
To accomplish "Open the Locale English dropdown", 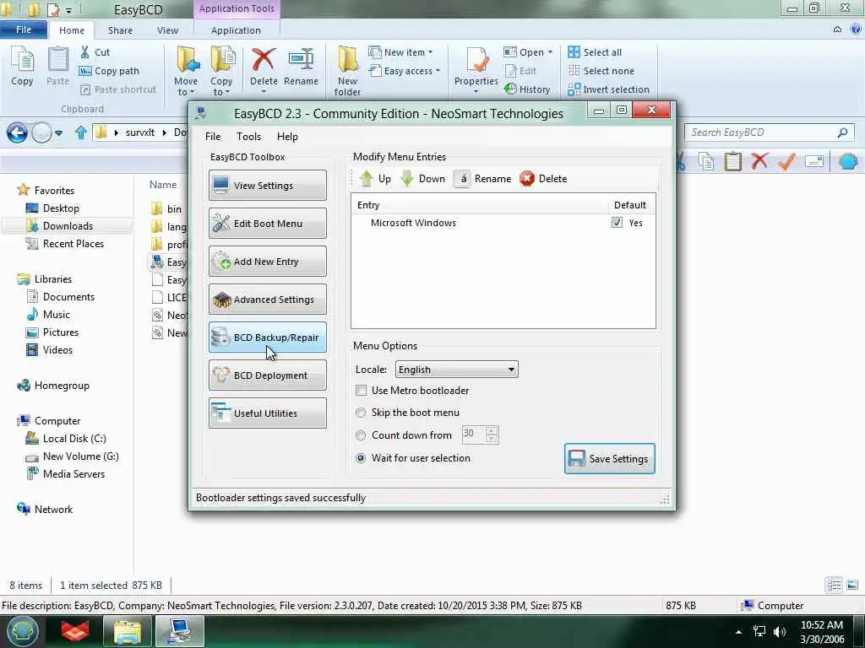I will coord(457,370).
